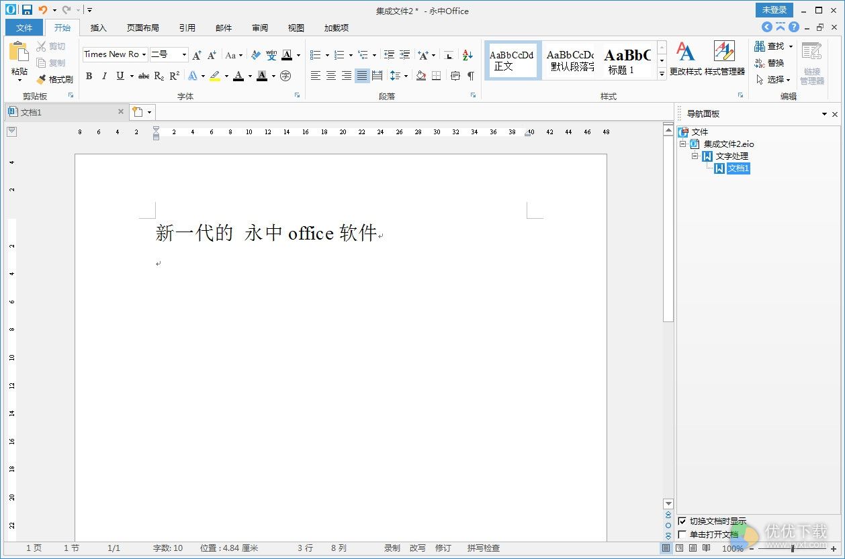
Task: Click the Save icon in quick access toolbar
Action: pyautogui.click(x=27, y=10)
